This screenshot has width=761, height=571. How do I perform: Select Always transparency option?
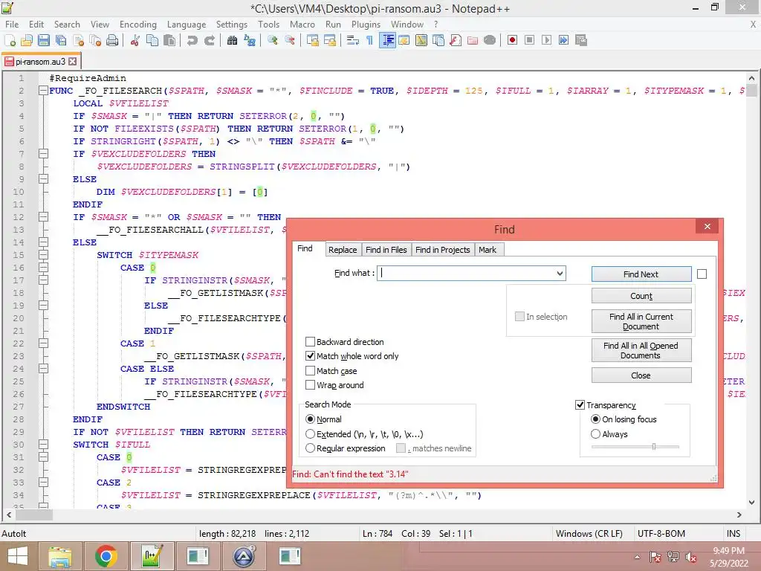pyautogui.click(x=595, y=433)
